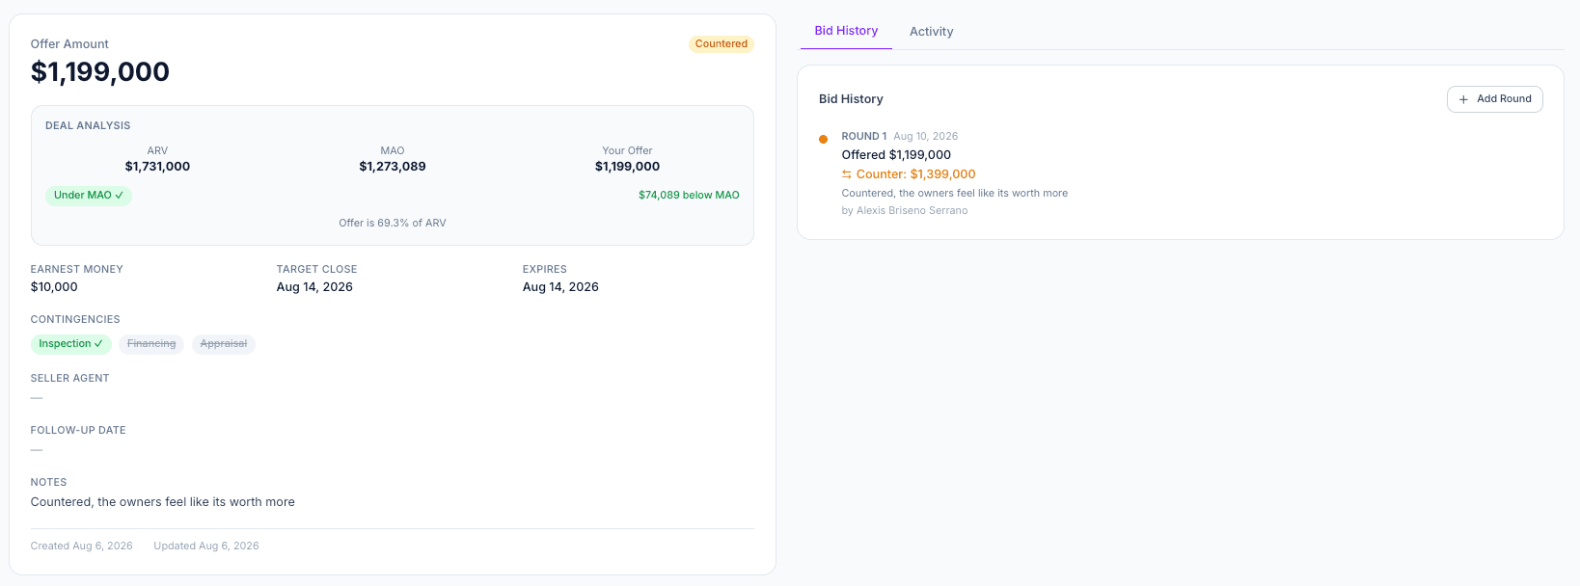Click the ARV value $1,731,000

click(x=157, y=167)
